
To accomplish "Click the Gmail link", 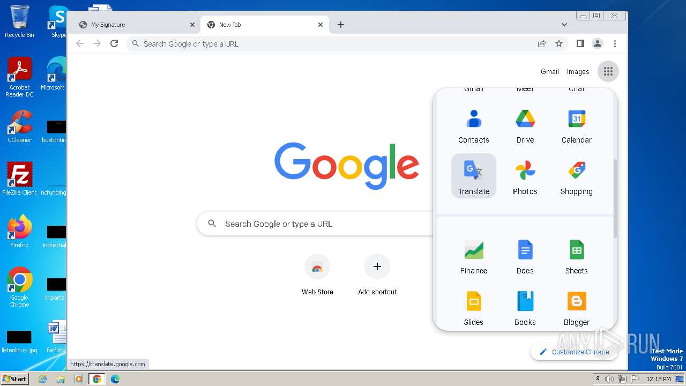I will (x=550, y=71).
